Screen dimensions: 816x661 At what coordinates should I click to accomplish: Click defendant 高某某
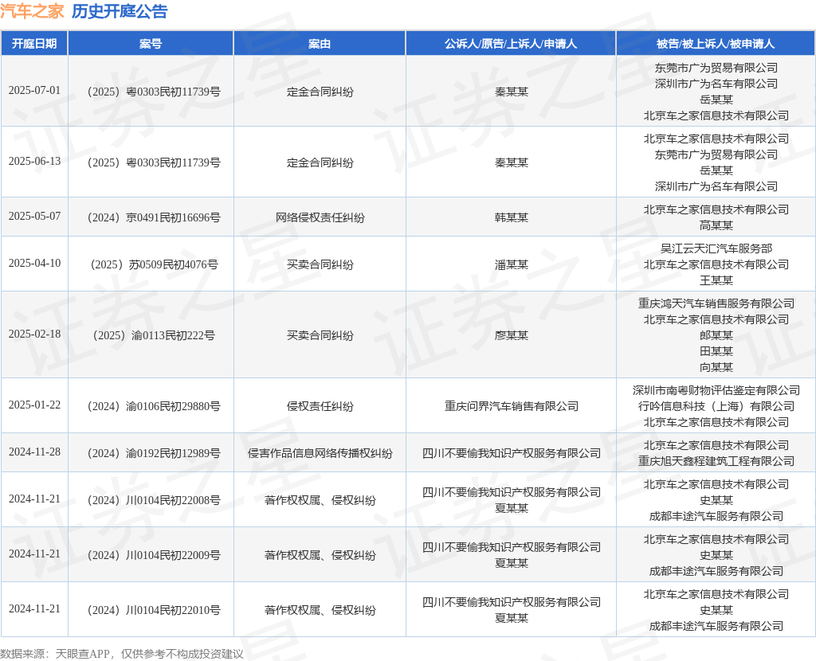tap(716, 225)
